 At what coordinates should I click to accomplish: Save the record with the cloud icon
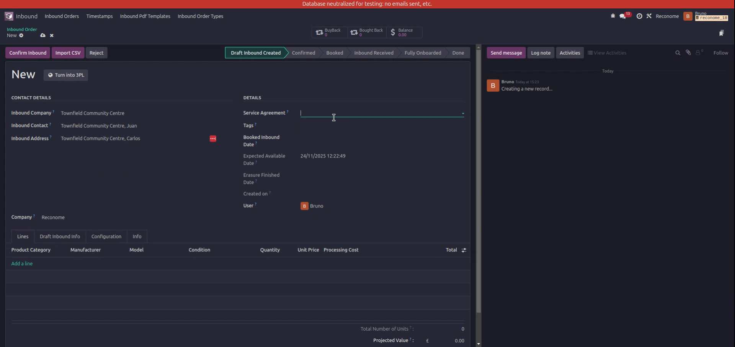click(x=43, y=35)
